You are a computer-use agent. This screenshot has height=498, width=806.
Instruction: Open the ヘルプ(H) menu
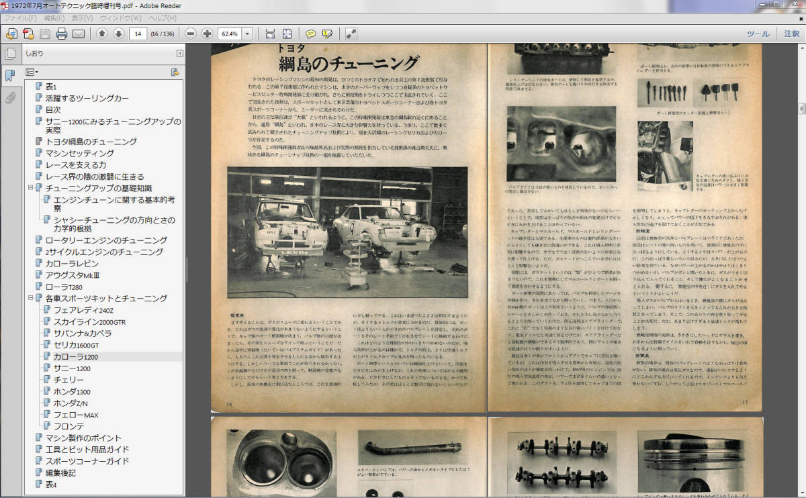pyautogui.click(x=163, y=17)
